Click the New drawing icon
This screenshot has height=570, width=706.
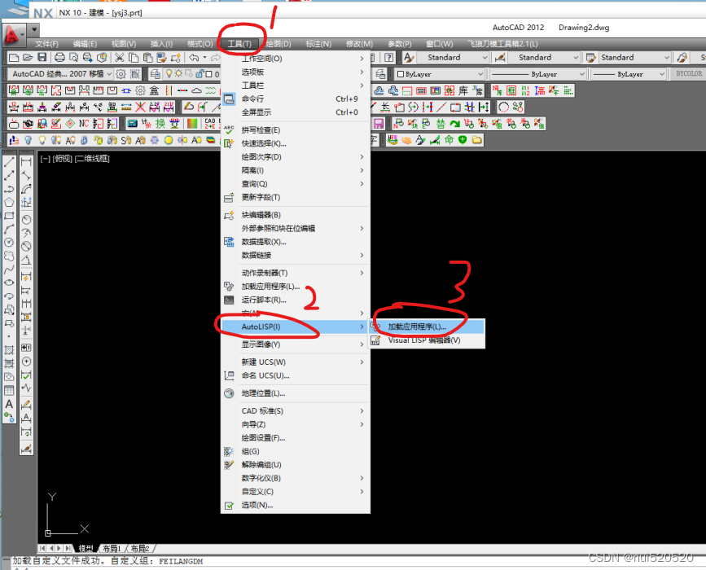[14, 57]
